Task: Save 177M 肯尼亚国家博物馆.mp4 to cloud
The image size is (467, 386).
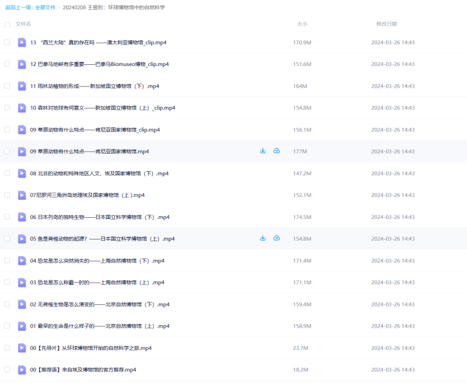Action: click(277, 151)
